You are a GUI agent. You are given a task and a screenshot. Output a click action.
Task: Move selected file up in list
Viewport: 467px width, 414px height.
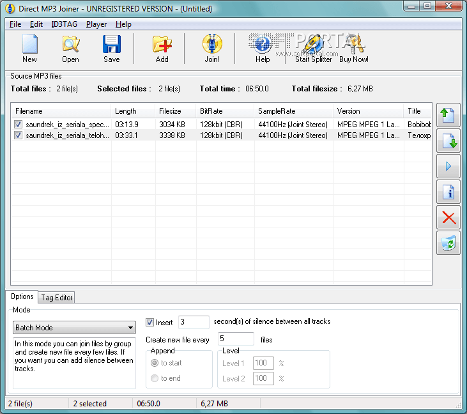pyautogui.click(x=448, y=115)
